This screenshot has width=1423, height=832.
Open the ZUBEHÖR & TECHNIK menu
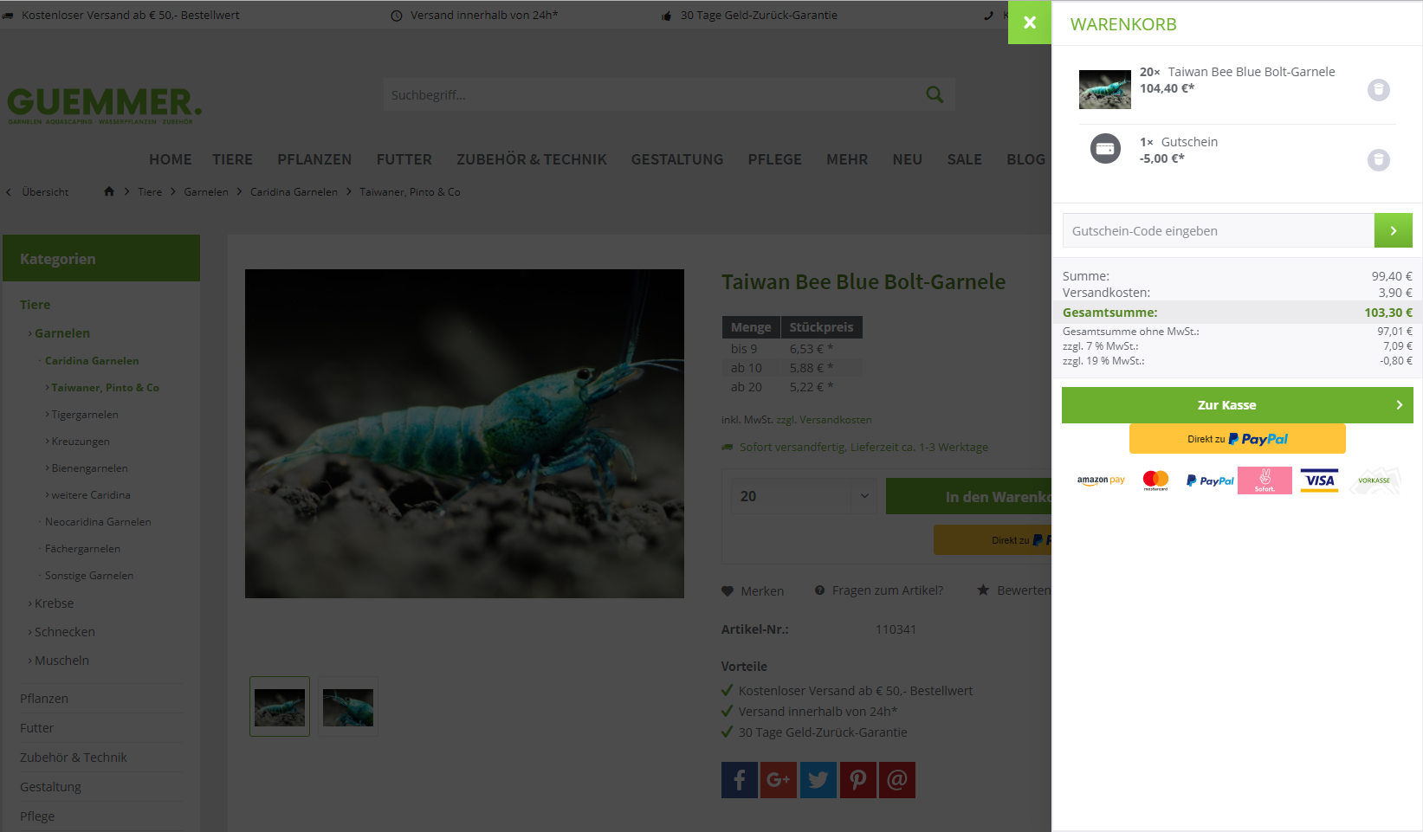pos(532,159)
